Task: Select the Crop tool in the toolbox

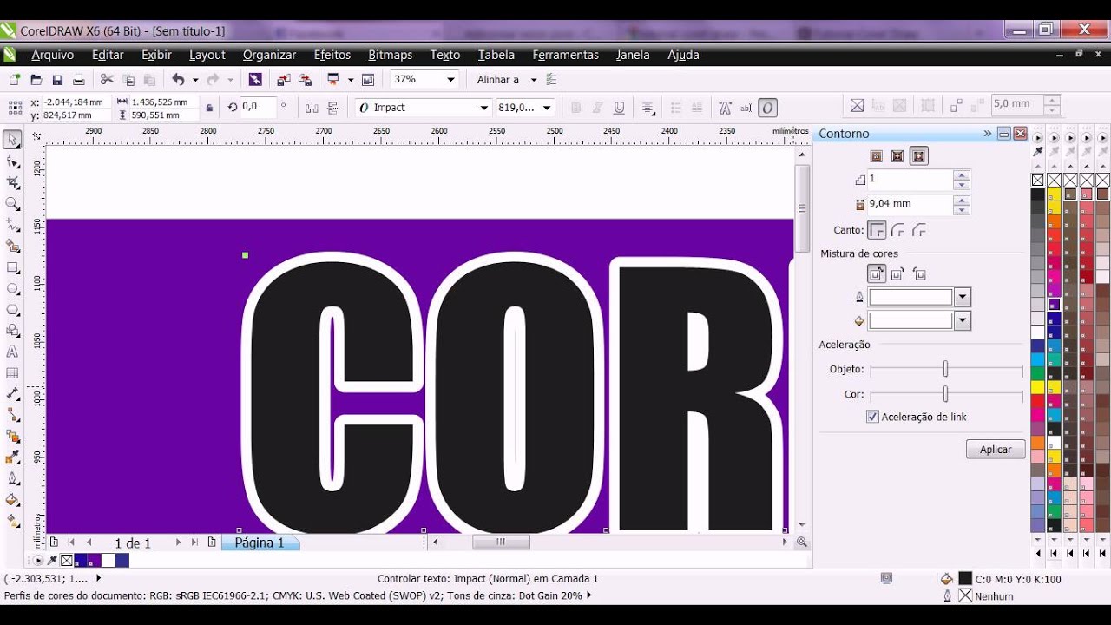Action: pyautogui.click(x=13, y=182)
